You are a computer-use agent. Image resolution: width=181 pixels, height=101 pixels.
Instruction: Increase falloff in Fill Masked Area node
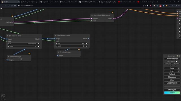tap(39, 46)
